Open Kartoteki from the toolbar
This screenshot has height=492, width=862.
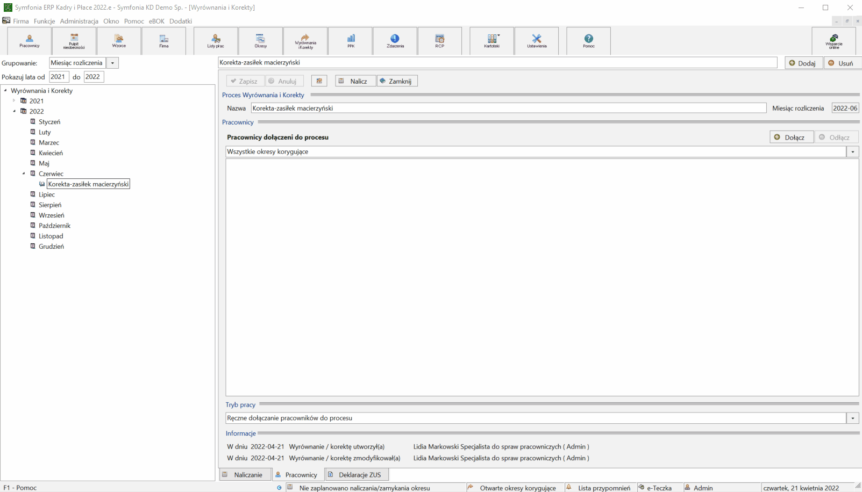492,41
